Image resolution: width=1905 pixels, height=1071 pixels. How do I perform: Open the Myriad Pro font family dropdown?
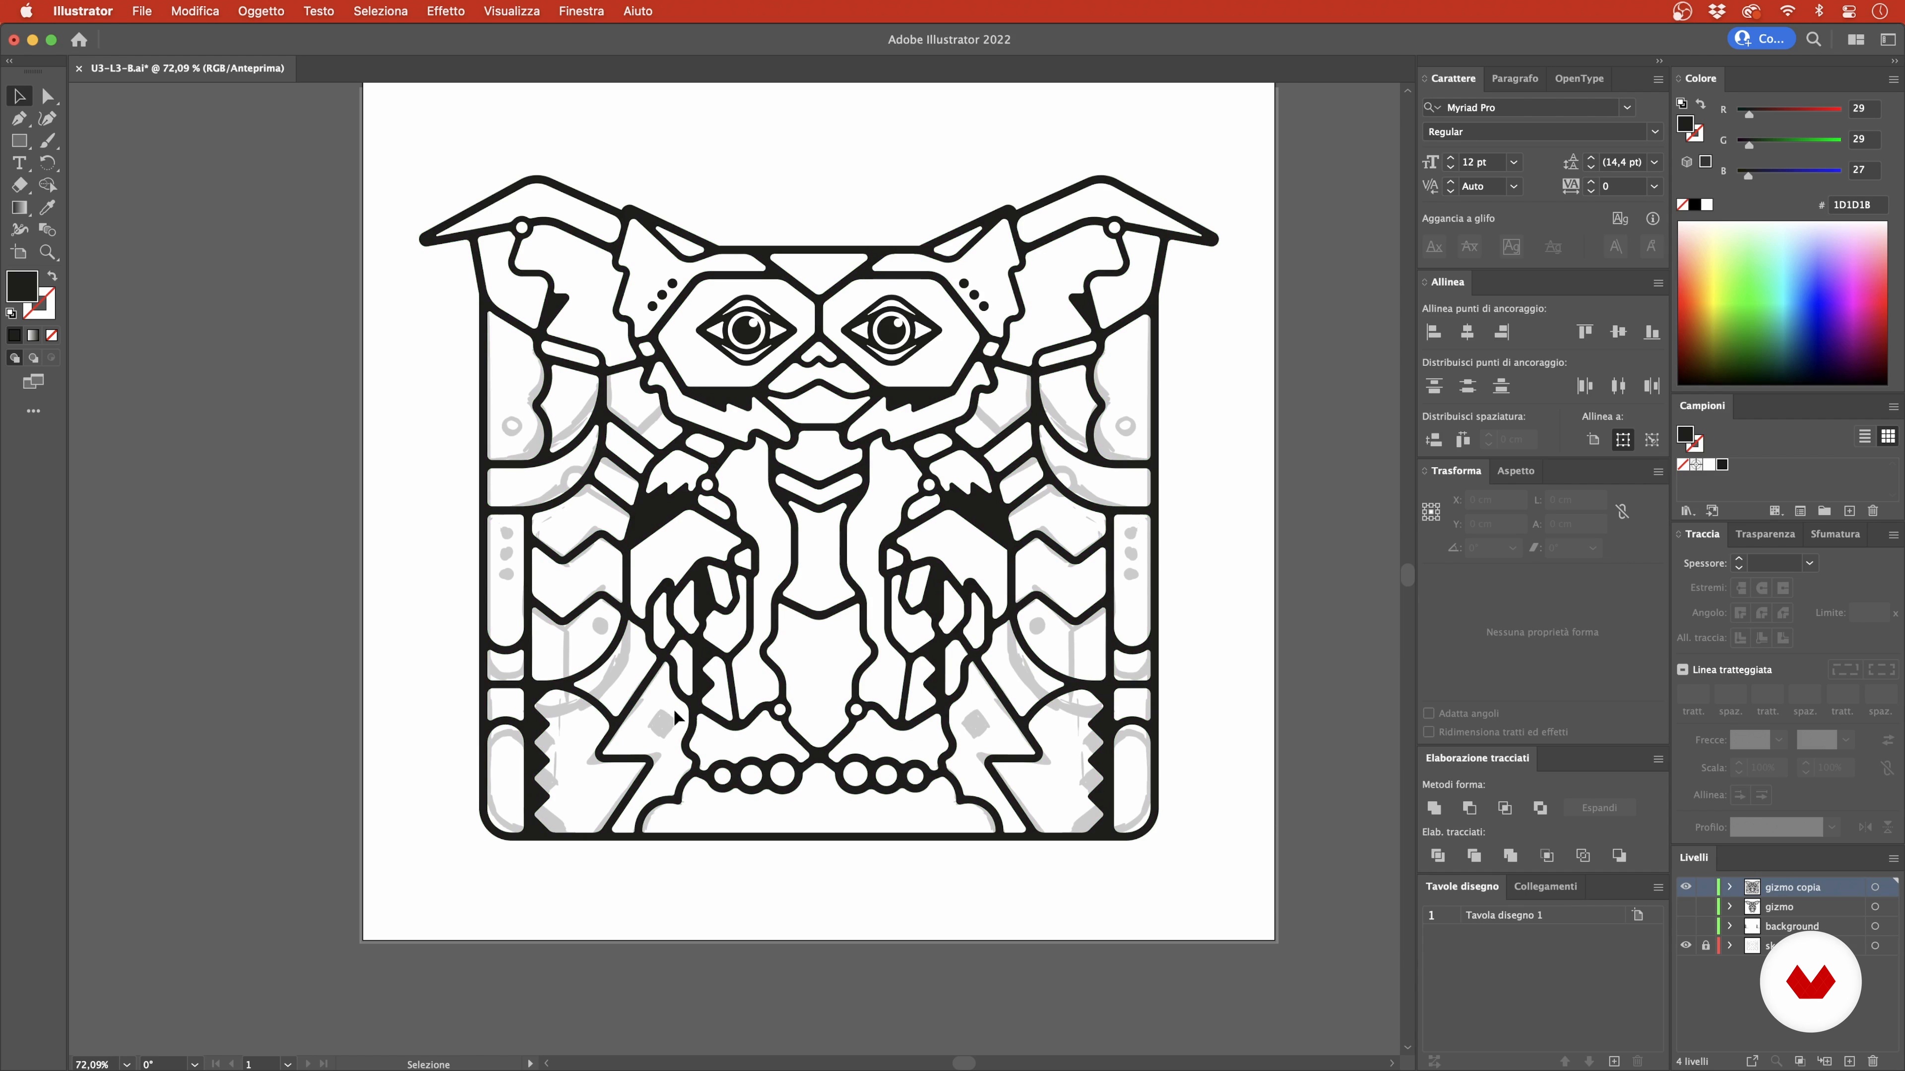pyautogui.click(x=1627, y=108)
